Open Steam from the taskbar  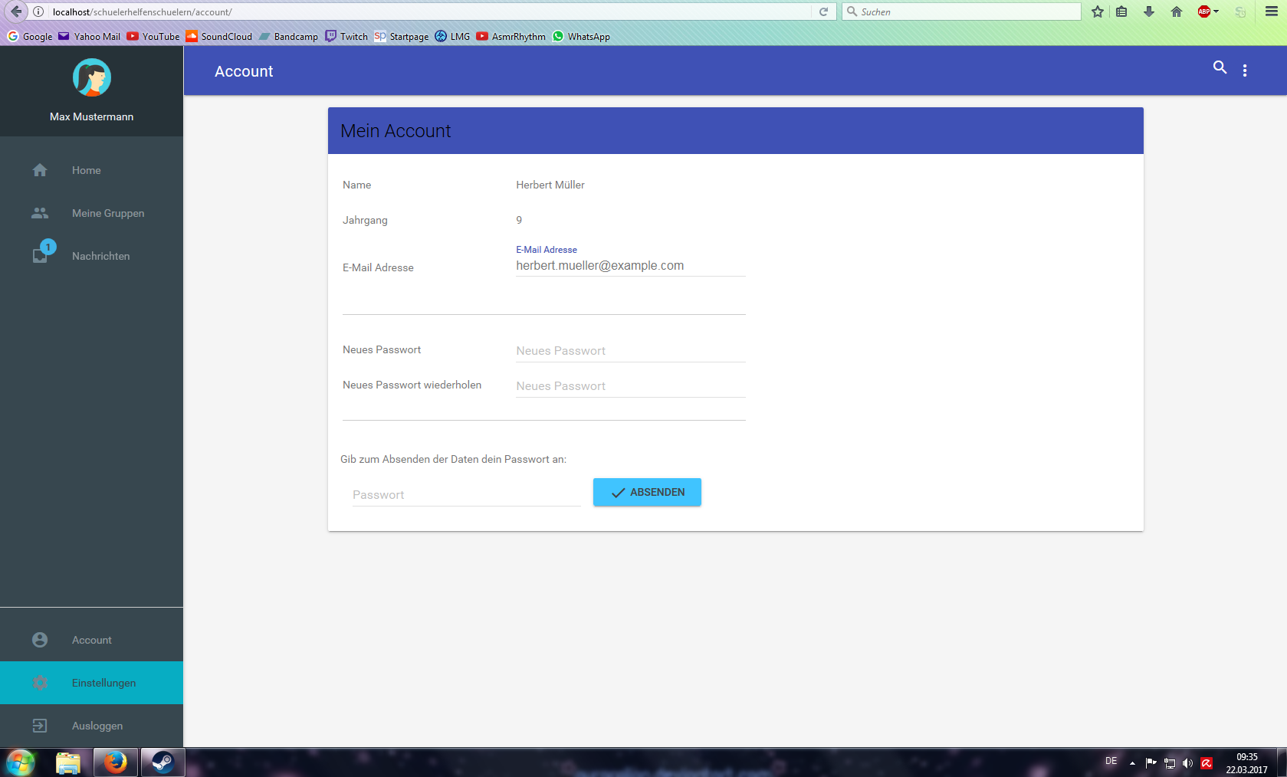point(163,762)
